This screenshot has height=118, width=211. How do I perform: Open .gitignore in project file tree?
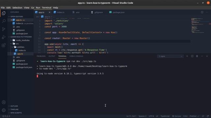pyautogui.click(x=20, y=61)
